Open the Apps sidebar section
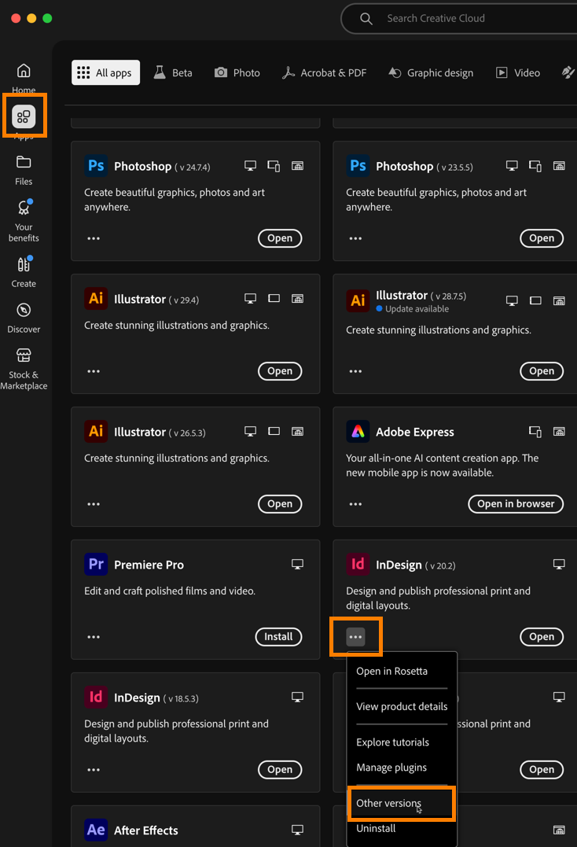 (x=24, y=116)
